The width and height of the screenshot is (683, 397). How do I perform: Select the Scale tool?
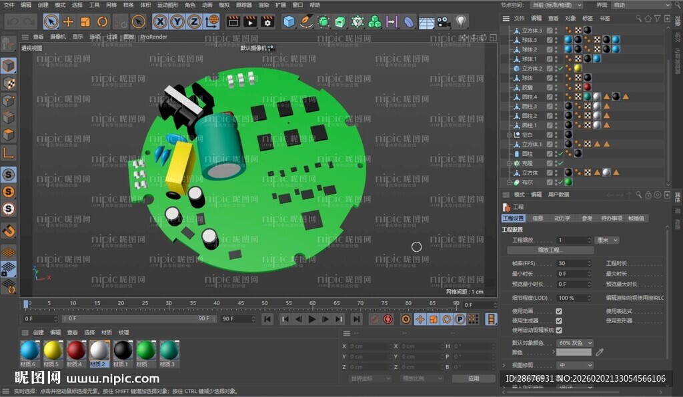[85, 21]
